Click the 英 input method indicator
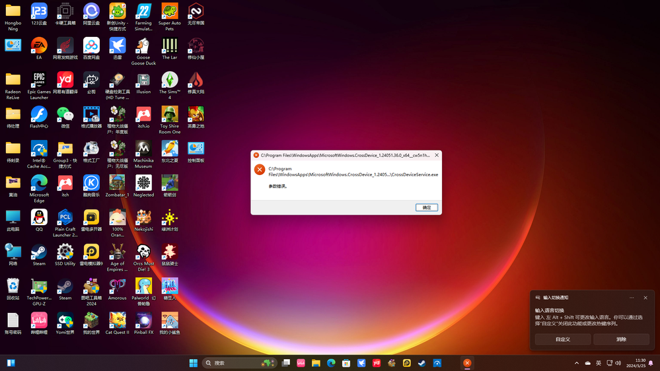This screenshot has width=660, height=371. (598, 363)
